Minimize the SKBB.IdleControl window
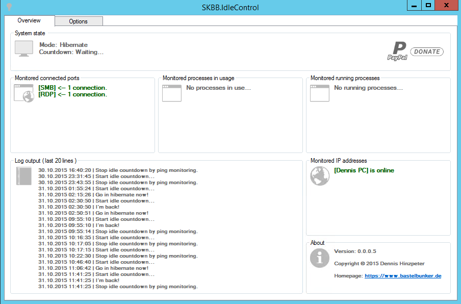Screen dimensions: 461x304 [x=414, y=6]
